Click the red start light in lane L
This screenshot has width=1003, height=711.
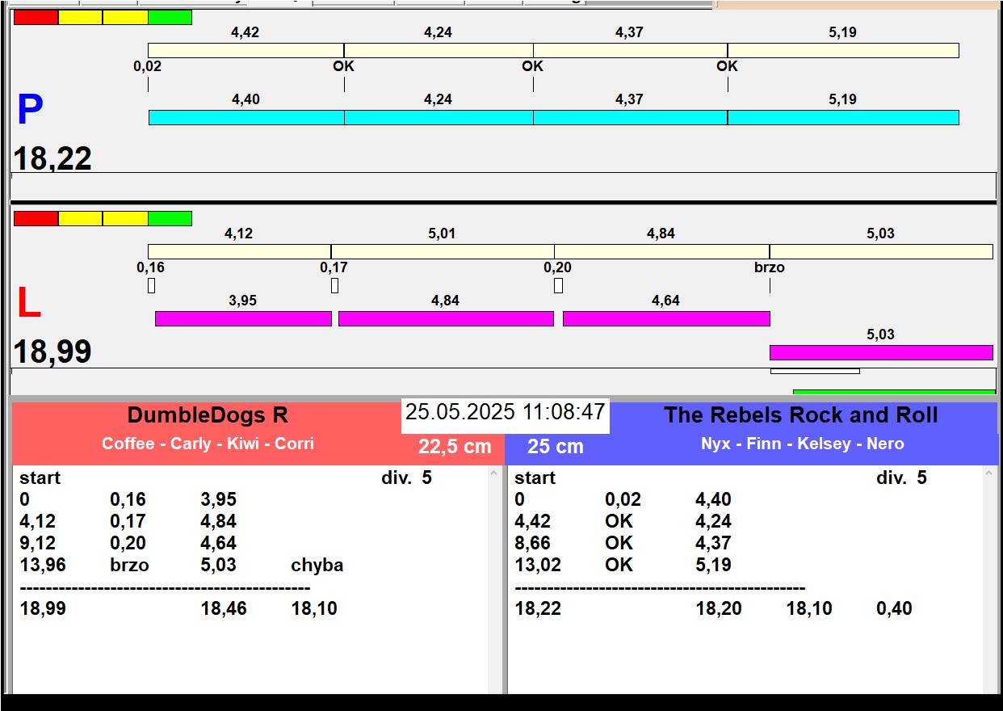pyautogui.click(x=36, y=218)
